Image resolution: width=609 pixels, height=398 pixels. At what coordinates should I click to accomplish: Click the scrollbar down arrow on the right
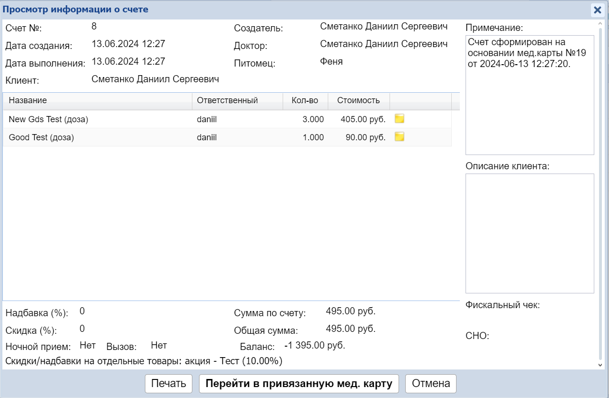coord(601,365)
